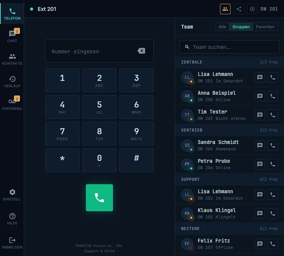The image size is (284, 256).
Task: Select Petra Probe contact name
Action: [214, 161]
